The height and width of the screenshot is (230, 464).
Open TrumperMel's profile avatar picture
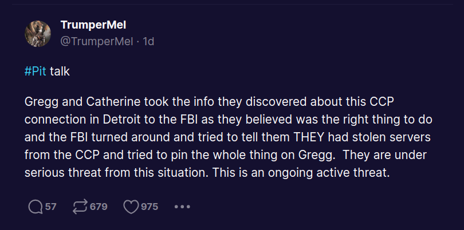(x=38, y=33)
